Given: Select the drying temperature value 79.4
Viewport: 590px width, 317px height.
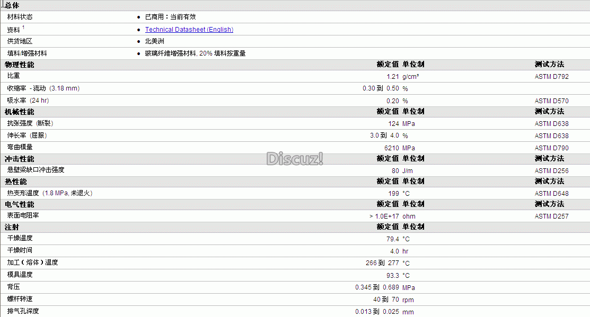Looking at the screenshot, I should point(392,239).
